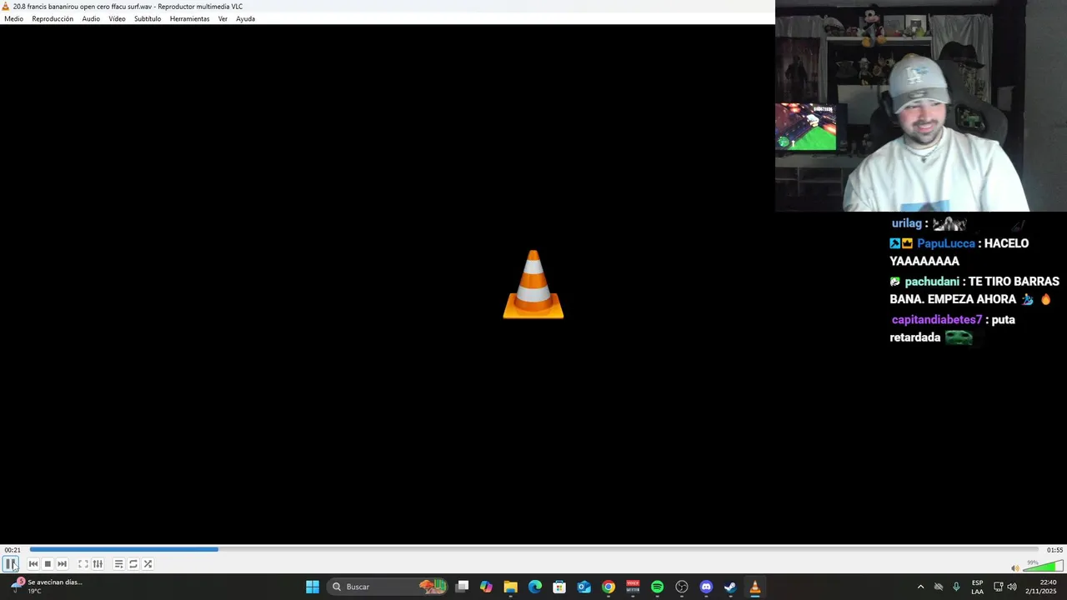Open the Windows Start menu
This screenshot has width=1067, height=600.
point(312,587)
